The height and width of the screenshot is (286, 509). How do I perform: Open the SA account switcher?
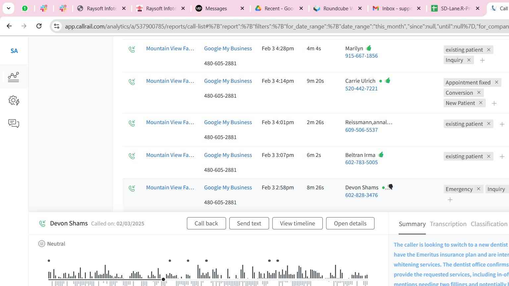click(14, 51)
